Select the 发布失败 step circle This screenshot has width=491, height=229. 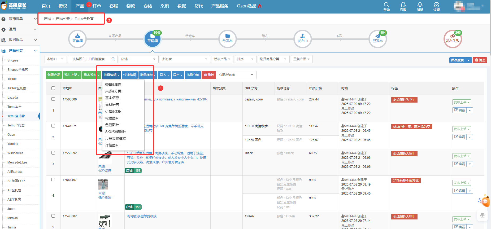click(453, 39)
